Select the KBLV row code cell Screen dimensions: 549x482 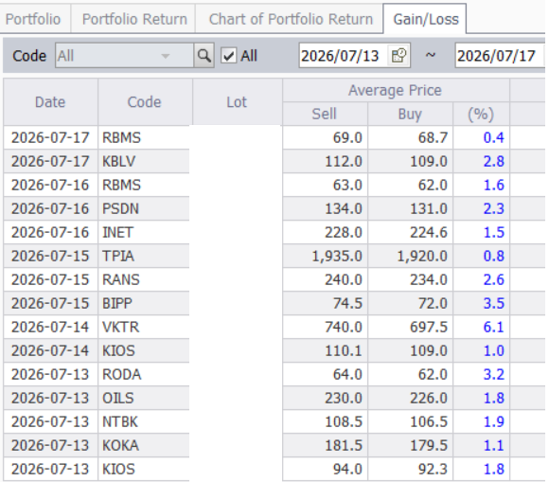pos(144,162)
